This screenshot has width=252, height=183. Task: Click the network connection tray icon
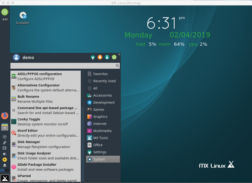(x=5, y=148)
